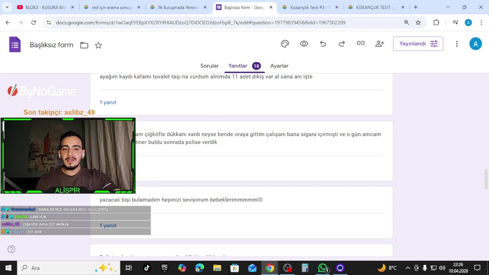
Task: Open the theme palette customizer
Action: 285,44
